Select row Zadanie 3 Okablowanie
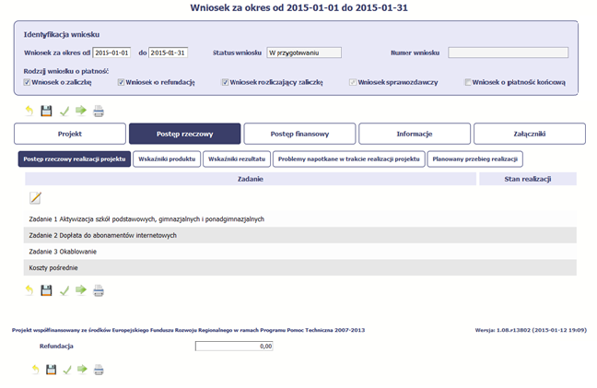The width and height of the screenshot is (597, 388). 300,252
